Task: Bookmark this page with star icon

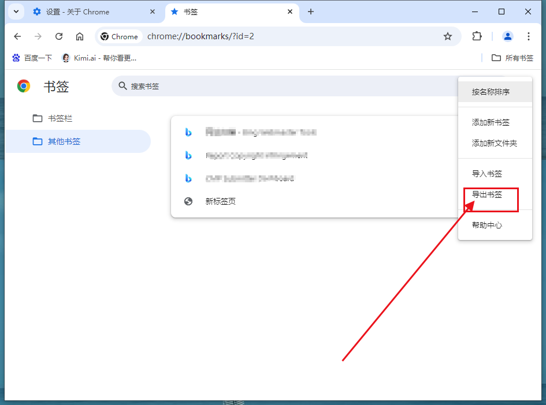Action: click(447, 36)
